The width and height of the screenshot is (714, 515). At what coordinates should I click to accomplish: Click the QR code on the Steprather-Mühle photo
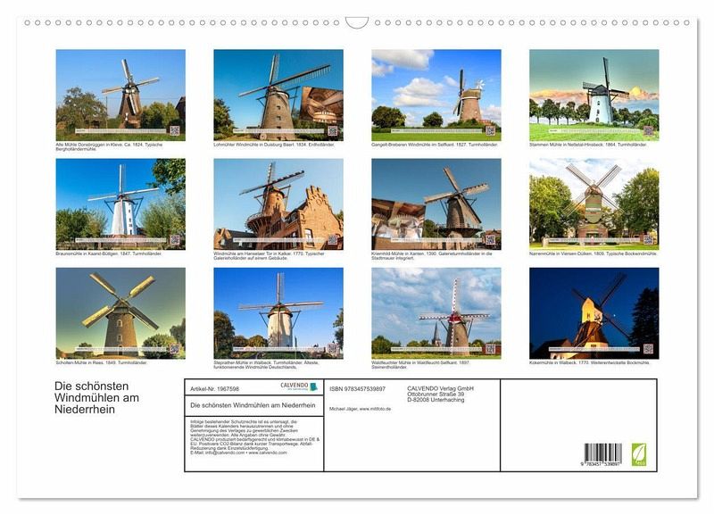[333, 349]
